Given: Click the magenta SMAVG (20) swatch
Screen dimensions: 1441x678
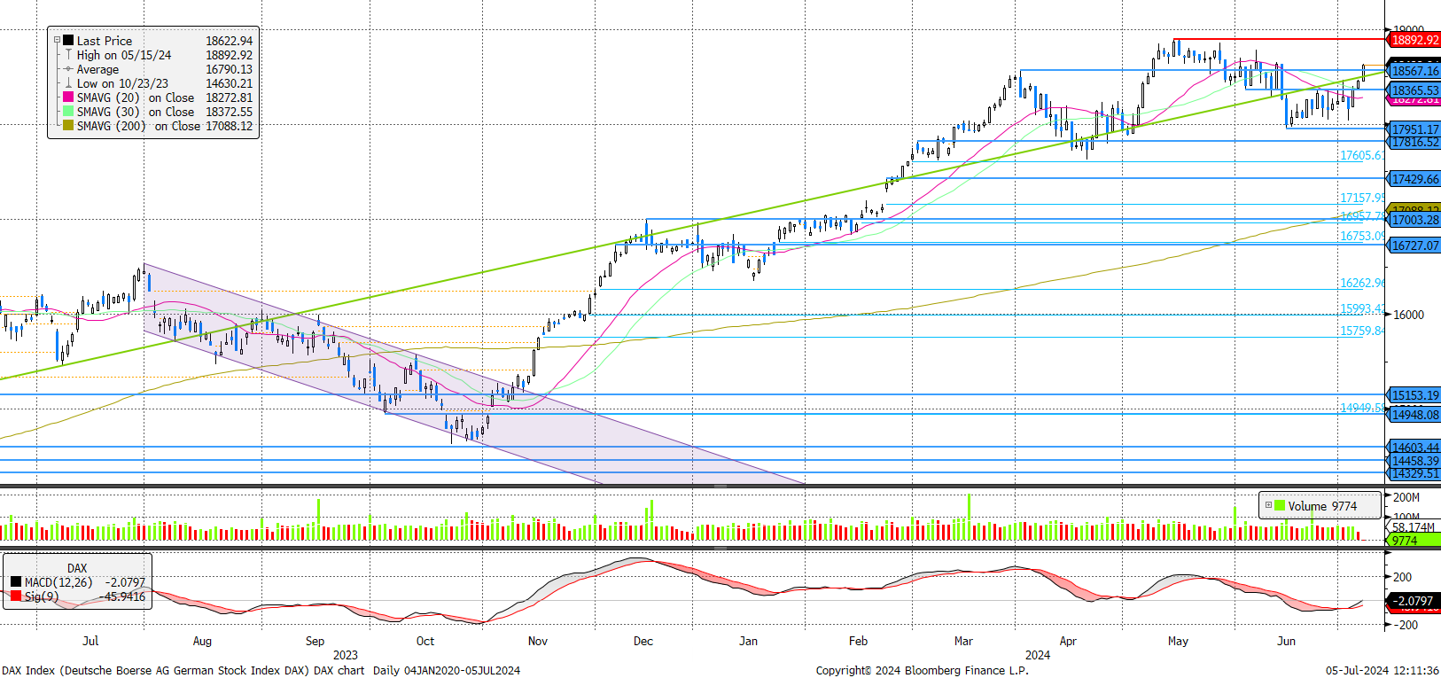Looking at the screenshot, I should click(68, 97).
